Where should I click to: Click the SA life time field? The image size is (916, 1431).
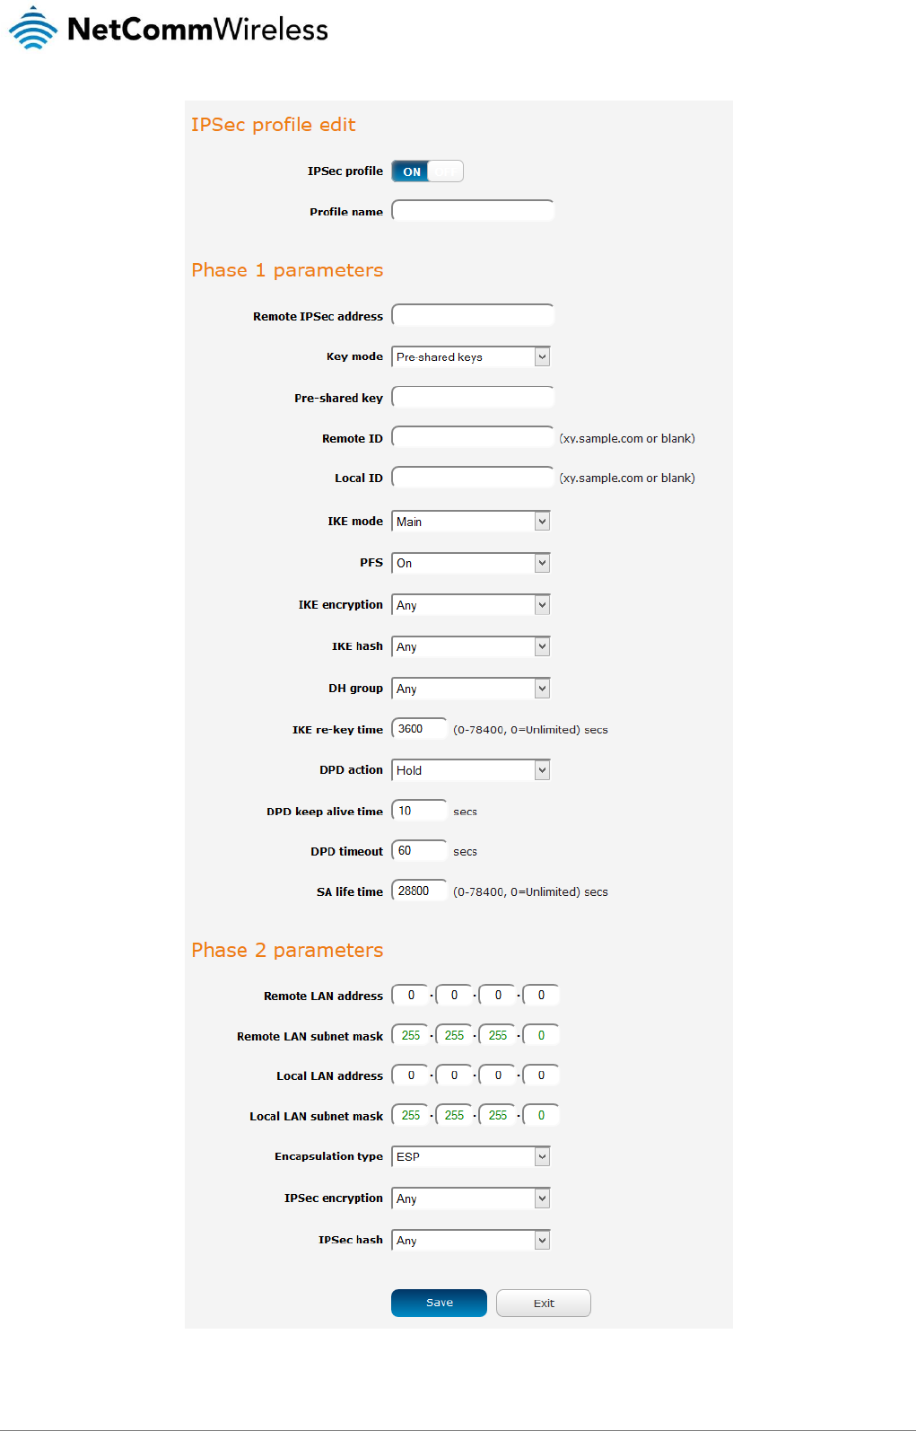click(419, 891)
